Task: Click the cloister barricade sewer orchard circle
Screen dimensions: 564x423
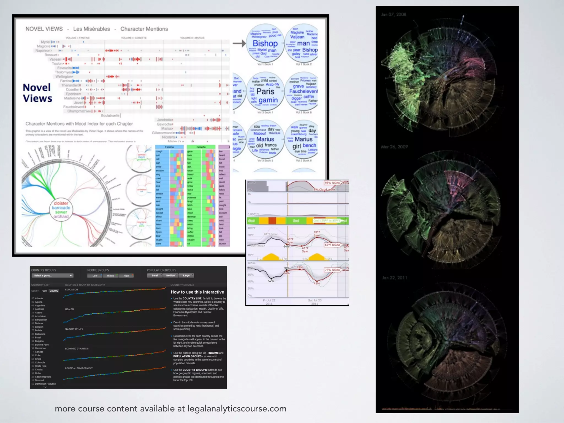Action: click(61, 210)
